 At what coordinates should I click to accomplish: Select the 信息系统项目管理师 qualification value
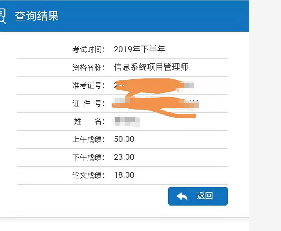pos(151,67)
